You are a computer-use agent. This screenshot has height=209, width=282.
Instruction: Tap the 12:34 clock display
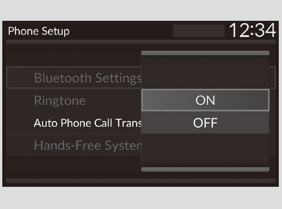[252, 31]
